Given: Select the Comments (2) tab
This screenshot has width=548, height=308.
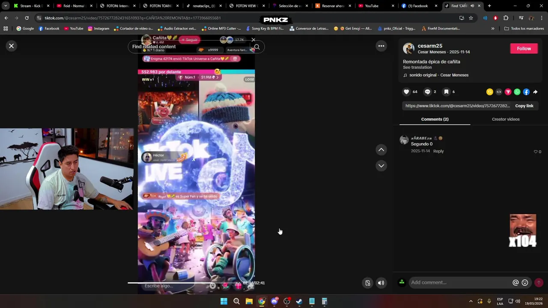Looking at the screenshot, I should 435,119.
